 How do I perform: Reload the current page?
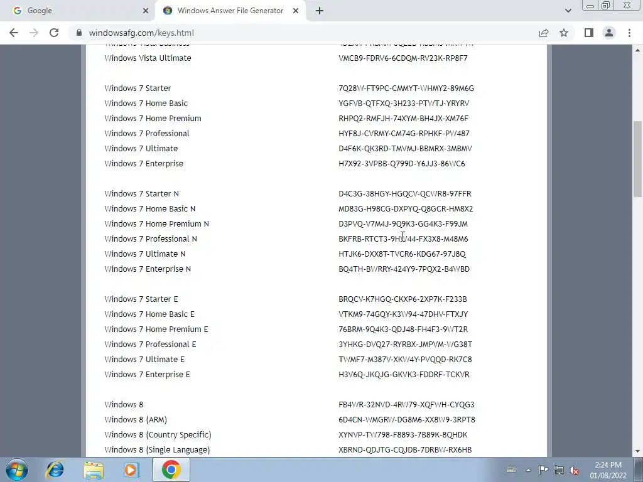point(54,33)
